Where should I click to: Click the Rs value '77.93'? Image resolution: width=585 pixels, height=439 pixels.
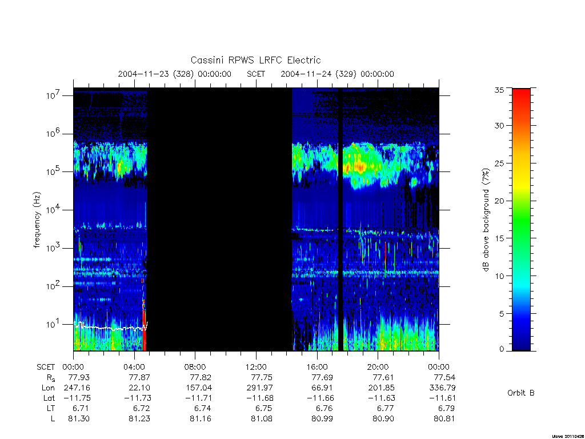[79, 377]
